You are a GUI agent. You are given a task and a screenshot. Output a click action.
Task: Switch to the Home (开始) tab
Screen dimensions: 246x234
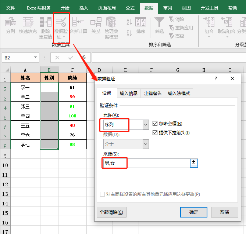(65, 8)
